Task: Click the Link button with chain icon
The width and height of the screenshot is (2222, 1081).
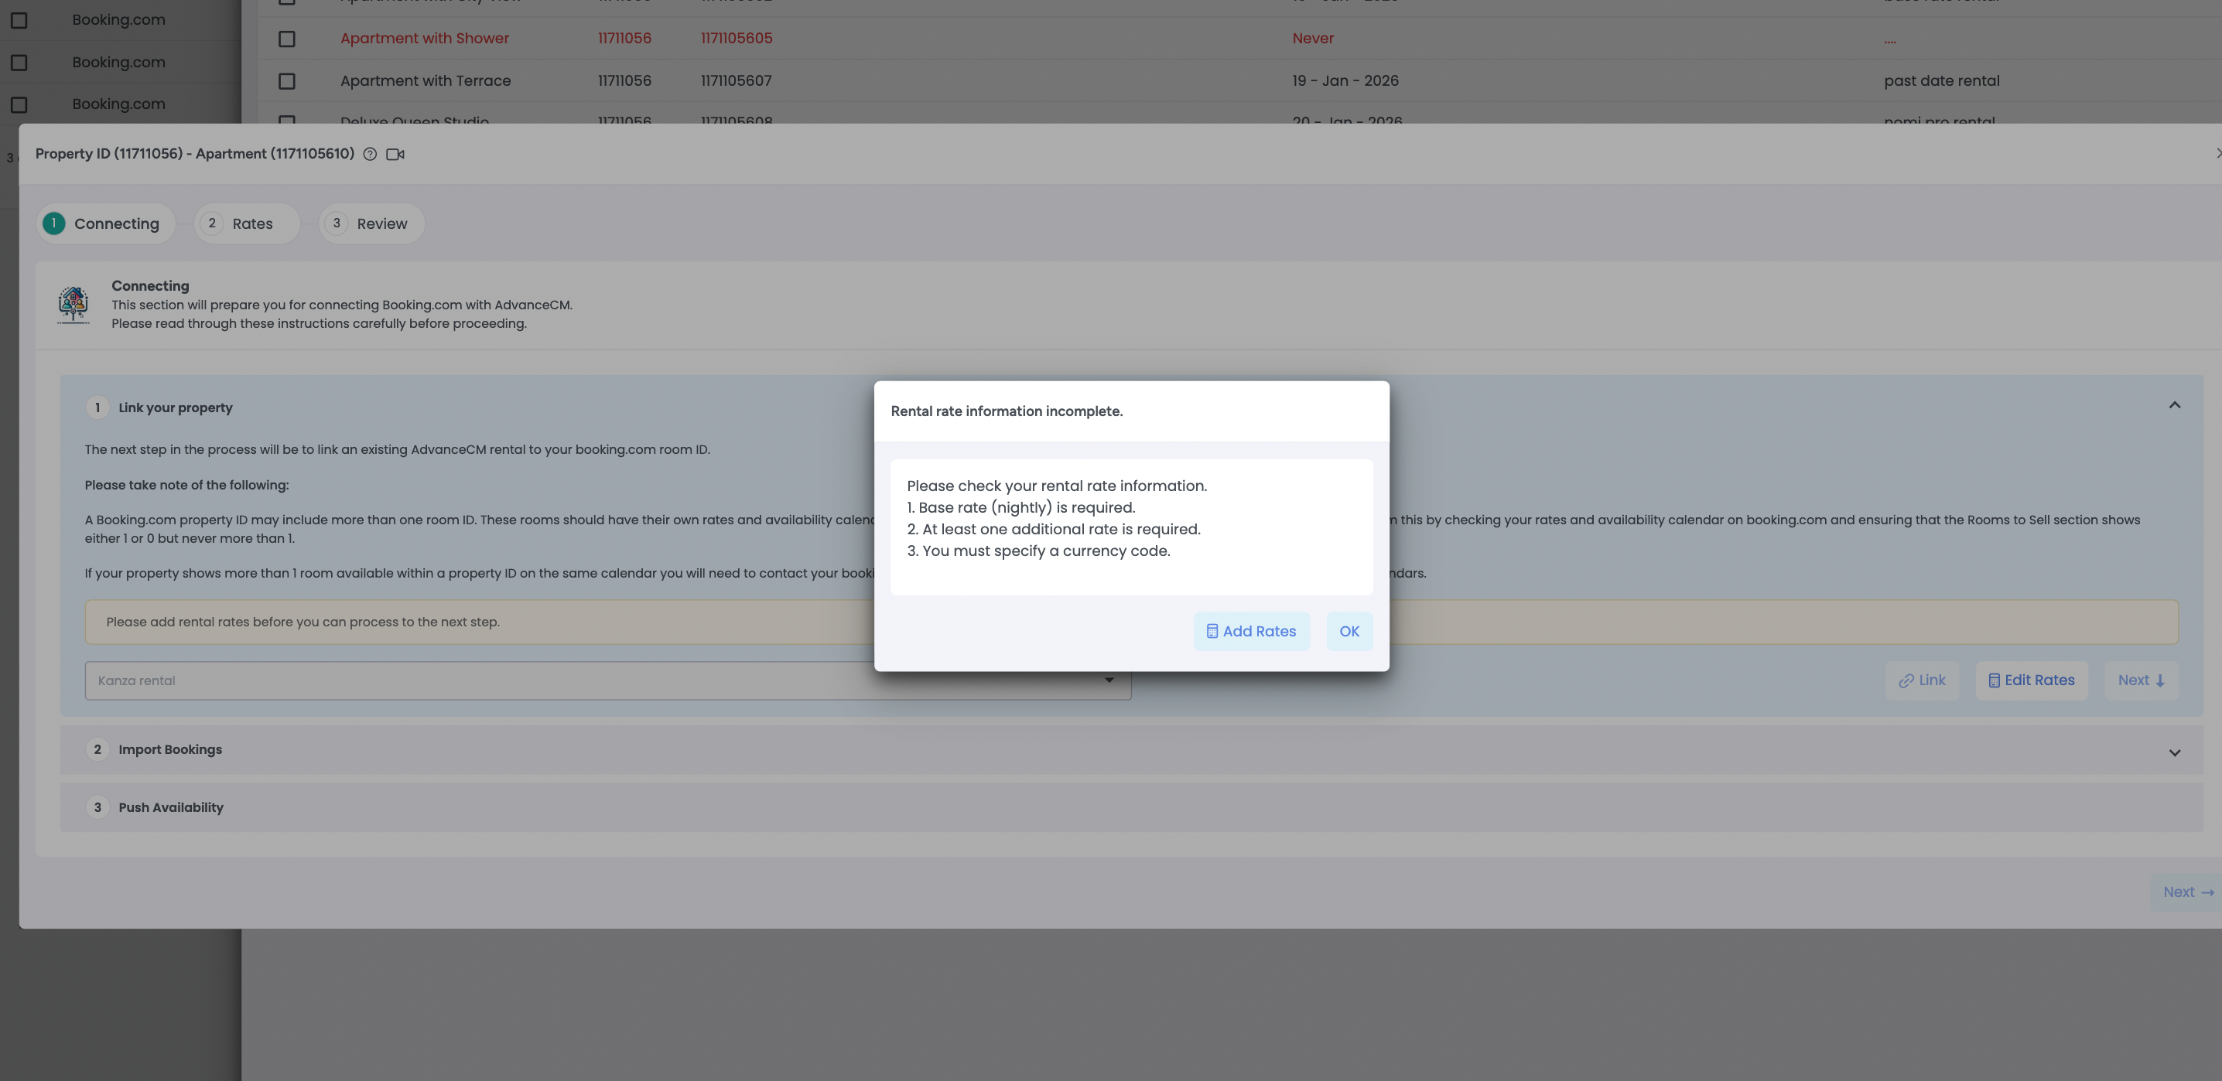Action: (x=1921, y=680)
